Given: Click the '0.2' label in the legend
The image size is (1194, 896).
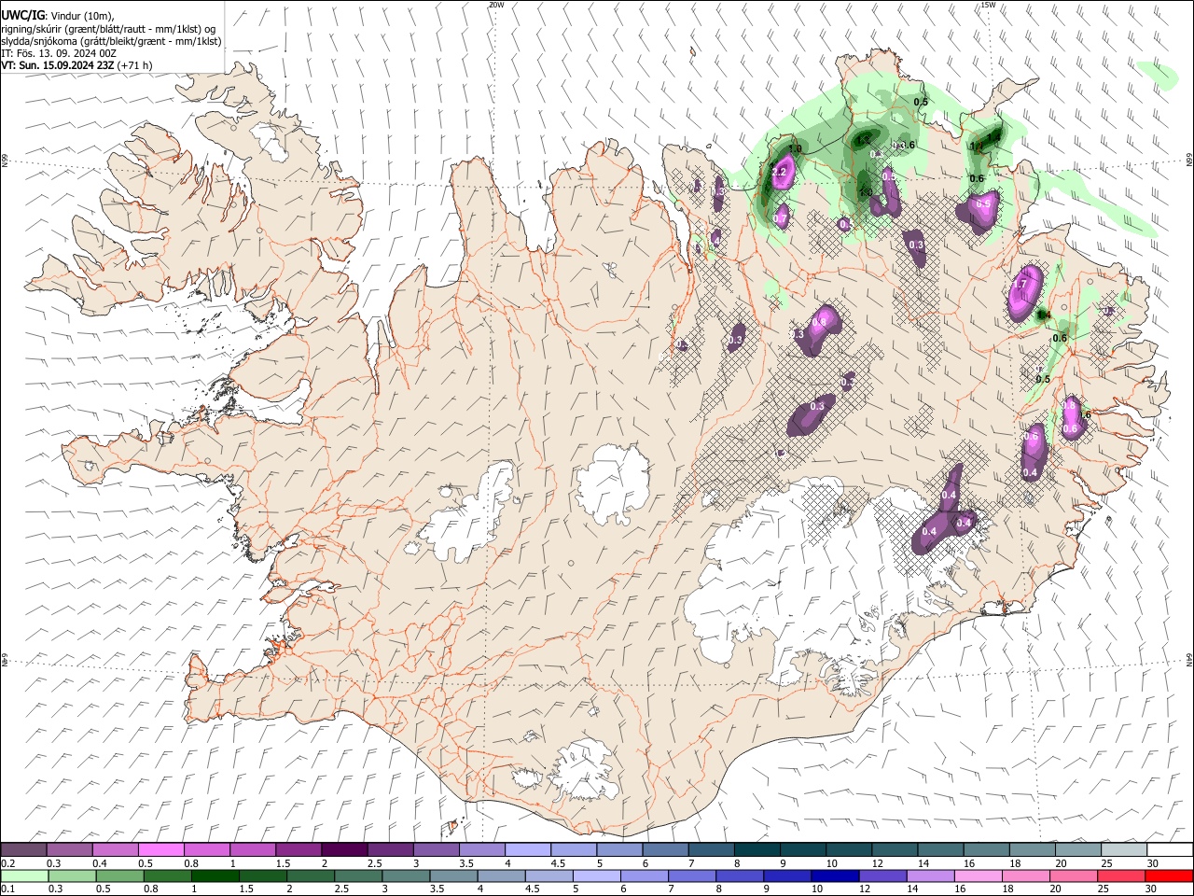Looking at the screenshot, I should coord(8,863).
